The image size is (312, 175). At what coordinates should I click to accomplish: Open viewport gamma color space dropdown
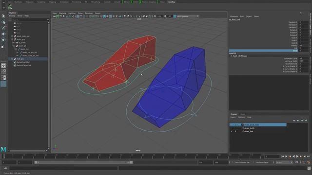click(x=188, y=16)
